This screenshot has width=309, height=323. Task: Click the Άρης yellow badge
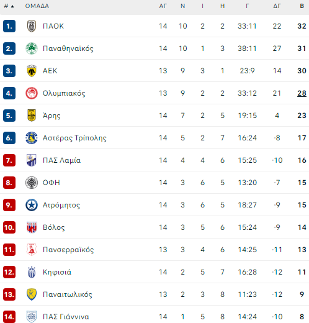point(32,116)
